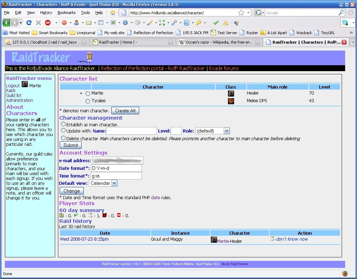This screenshot has height=279, width=357.
Task: Click the Firefox reload page icon
Action: coord(29,23)
